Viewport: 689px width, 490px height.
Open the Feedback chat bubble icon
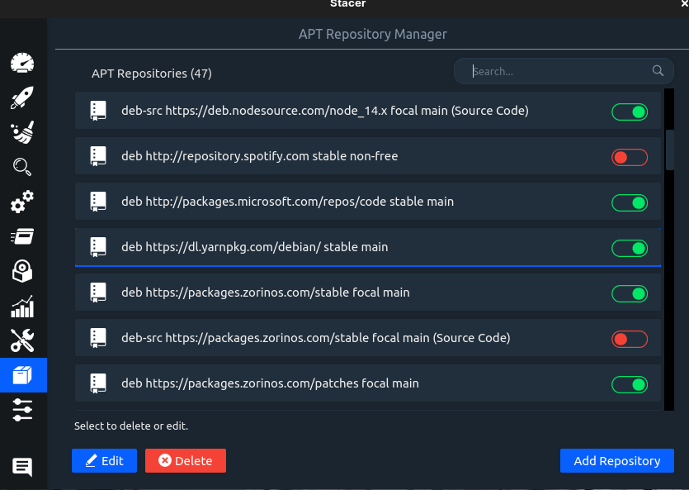coord(22,467)
